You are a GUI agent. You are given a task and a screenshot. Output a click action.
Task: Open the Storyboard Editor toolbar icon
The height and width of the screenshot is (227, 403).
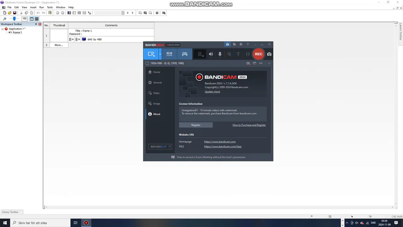(x=69, y=13)
